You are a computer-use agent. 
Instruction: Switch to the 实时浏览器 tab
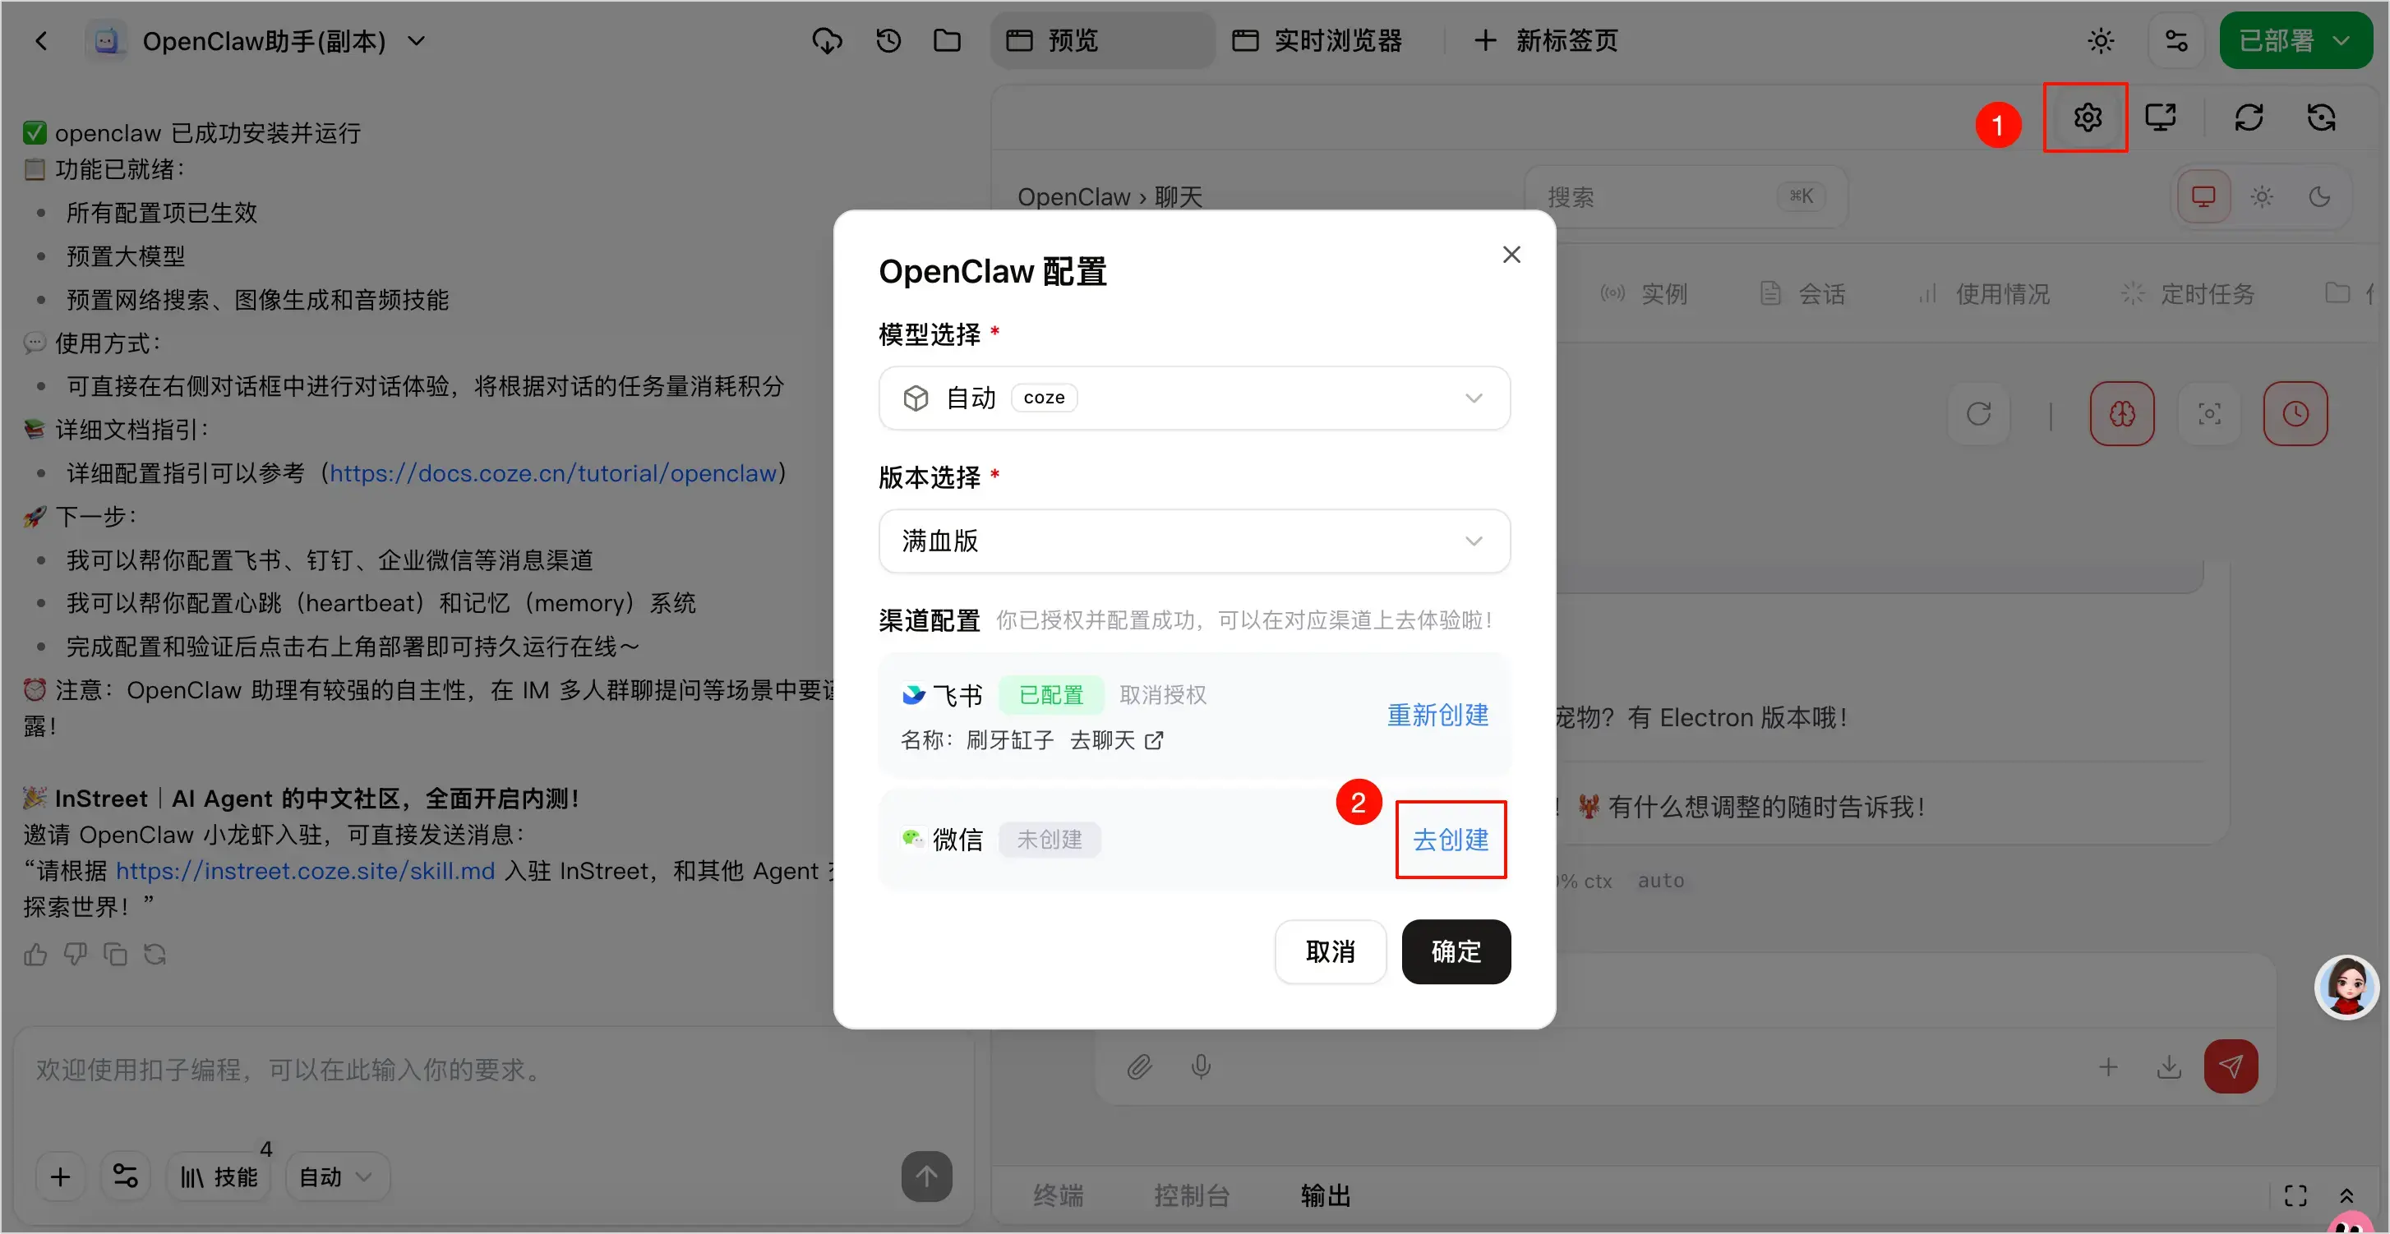[x=1317, y=41]
